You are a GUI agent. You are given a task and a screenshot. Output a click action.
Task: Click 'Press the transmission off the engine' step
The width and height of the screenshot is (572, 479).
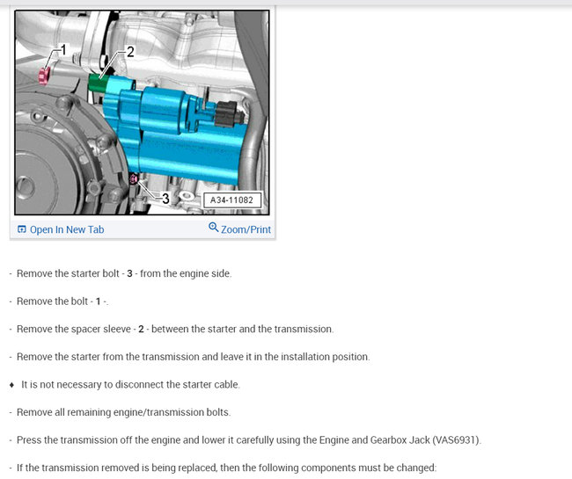249,439
